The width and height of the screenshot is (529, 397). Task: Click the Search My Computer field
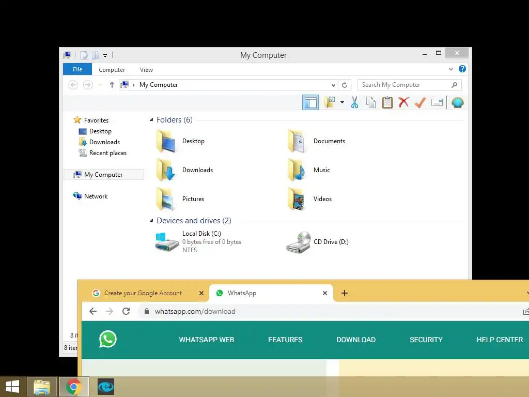click(x=409, y=85)
